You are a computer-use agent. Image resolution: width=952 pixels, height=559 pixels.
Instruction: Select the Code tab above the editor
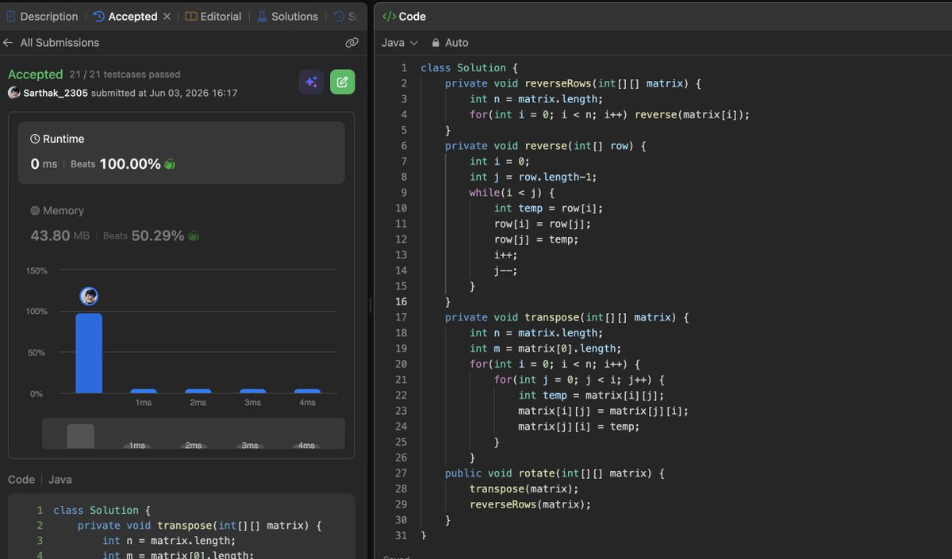point(405,17)
